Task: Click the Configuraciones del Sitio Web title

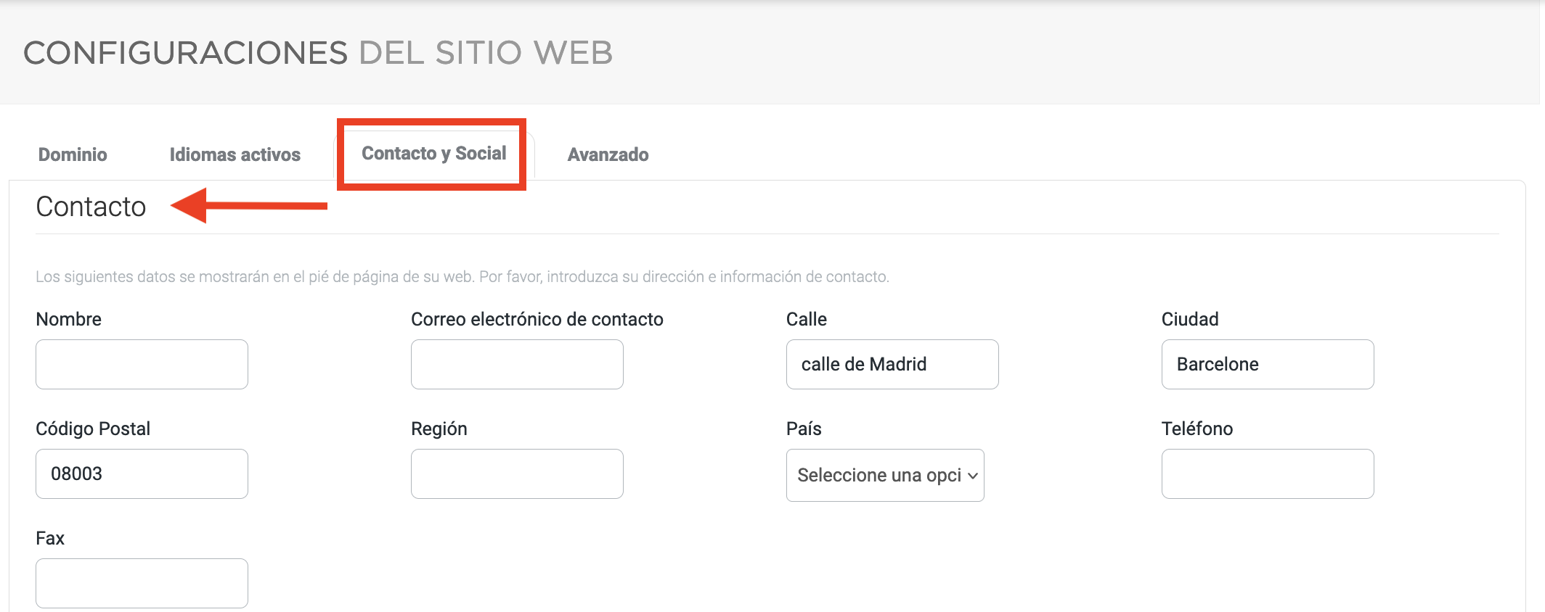Action: click(x=318, y=53)
